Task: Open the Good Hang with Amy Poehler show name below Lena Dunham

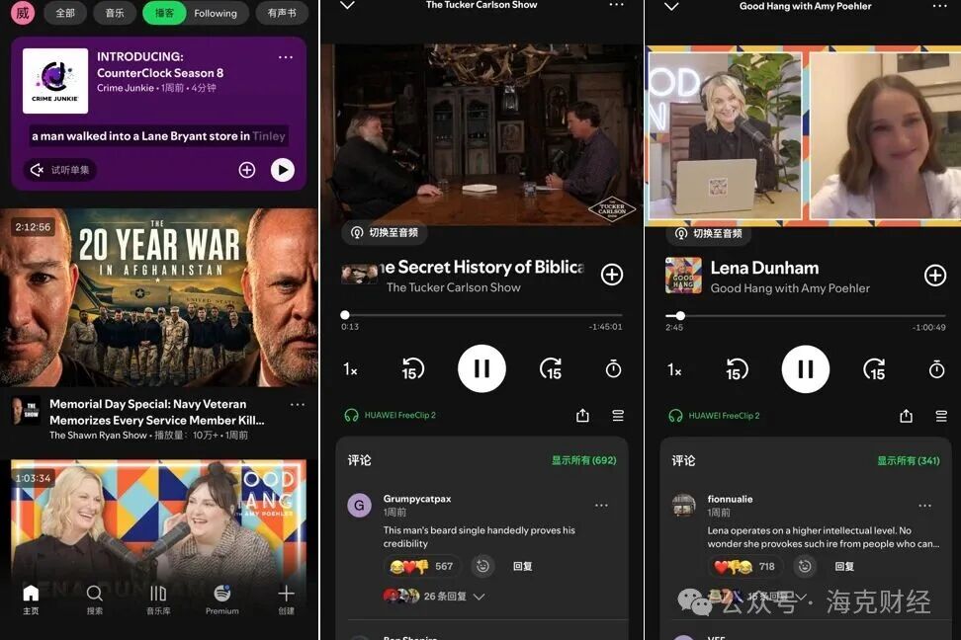Action: pyautogui.click(x=790, y=288)
